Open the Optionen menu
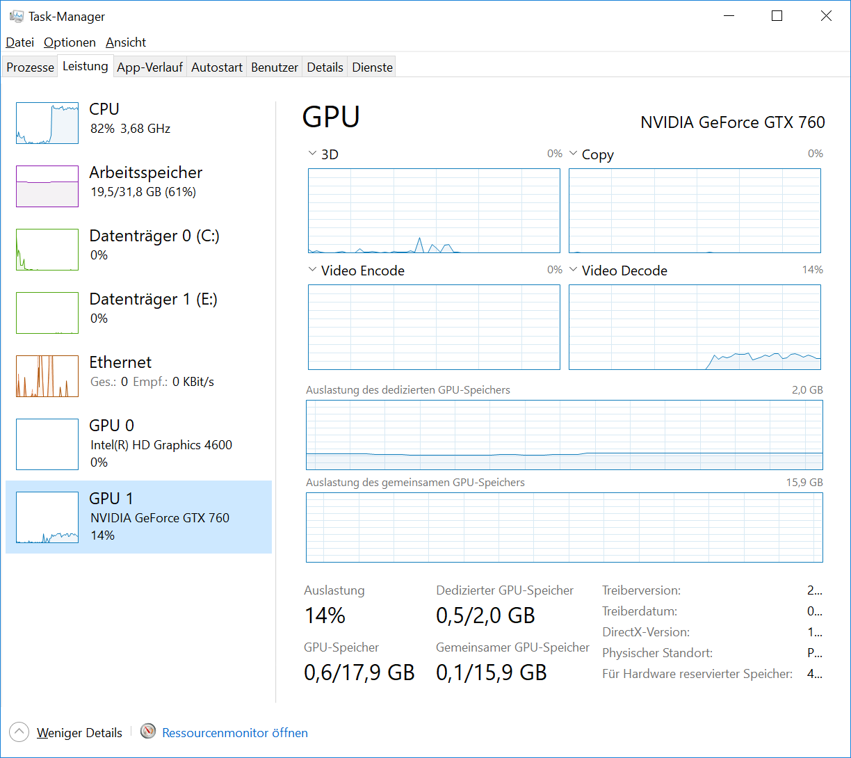851x758 pixels. pyautogui.click(x=70, y=42)
